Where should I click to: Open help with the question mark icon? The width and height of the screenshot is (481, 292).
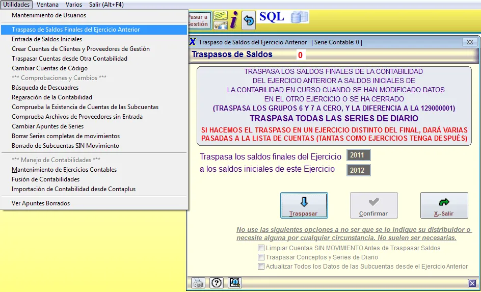click(216, 282)
